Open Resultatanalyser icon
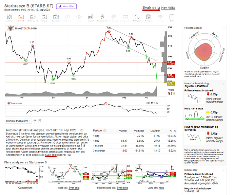234x195 pixels. [114, 18]
